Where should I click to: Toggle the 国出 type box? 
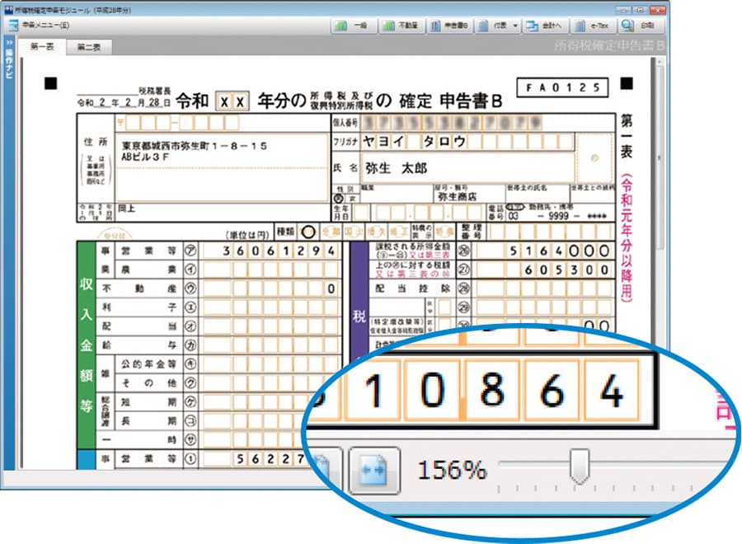click(353, 232)
